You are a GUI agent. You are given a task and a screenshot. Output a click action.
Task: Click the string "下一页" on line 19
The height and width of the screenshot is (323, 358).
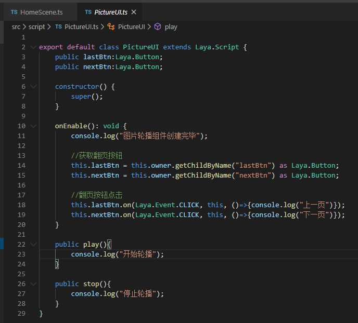314,215
